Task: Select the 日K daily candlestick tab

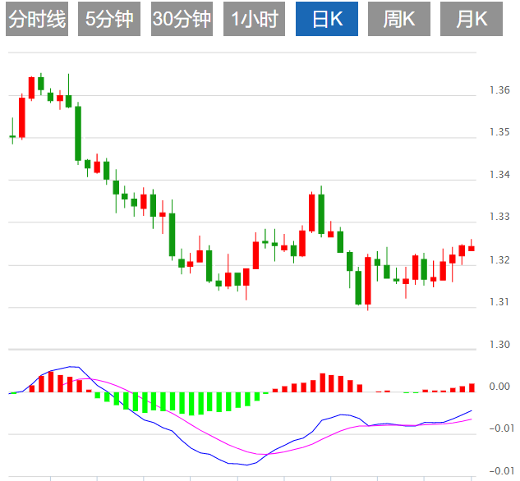Action: [327, 19]
